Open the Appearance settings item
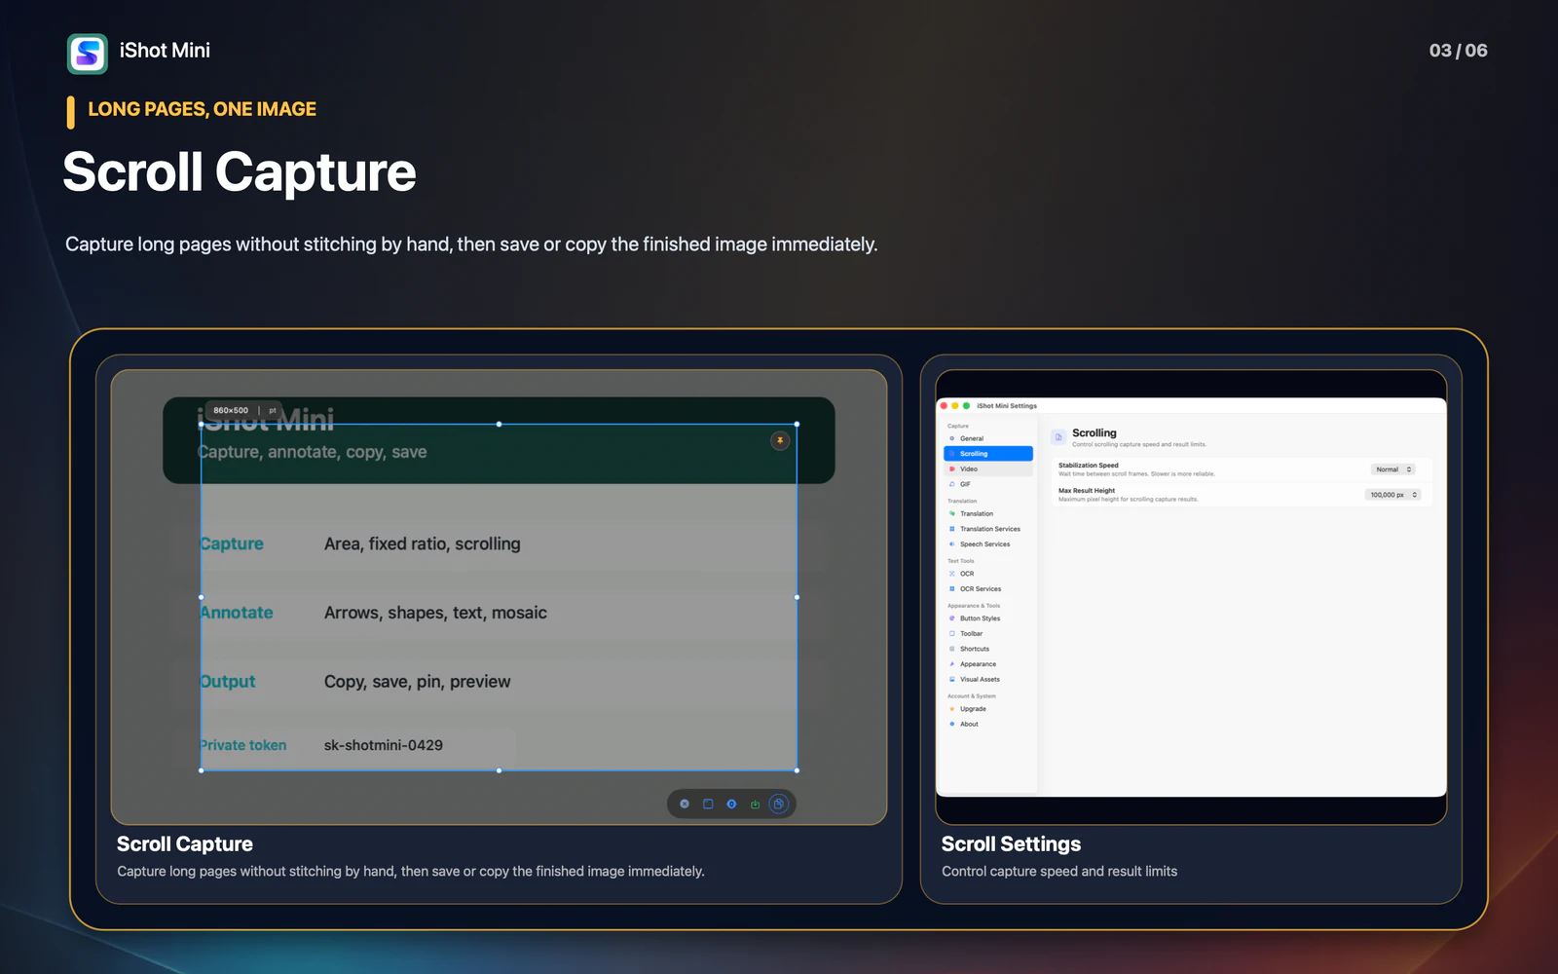1558x974 pixels. 988,664
